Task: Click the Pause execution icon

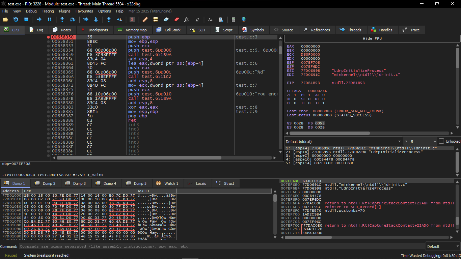Action: (49, 20)
